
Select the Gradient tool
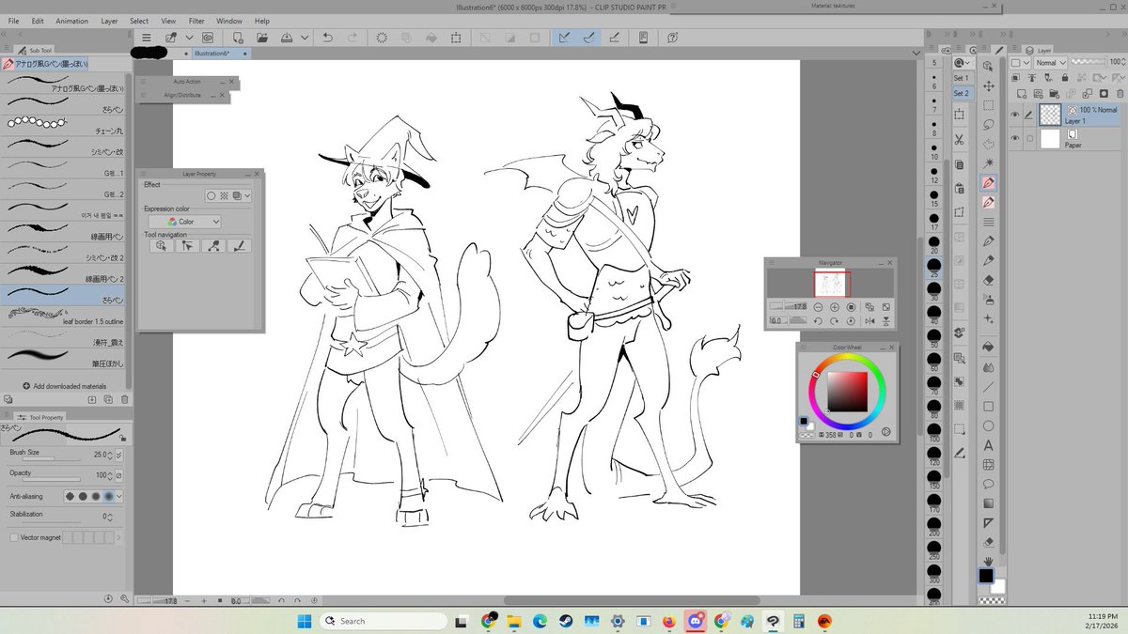[x=988, y=503]
